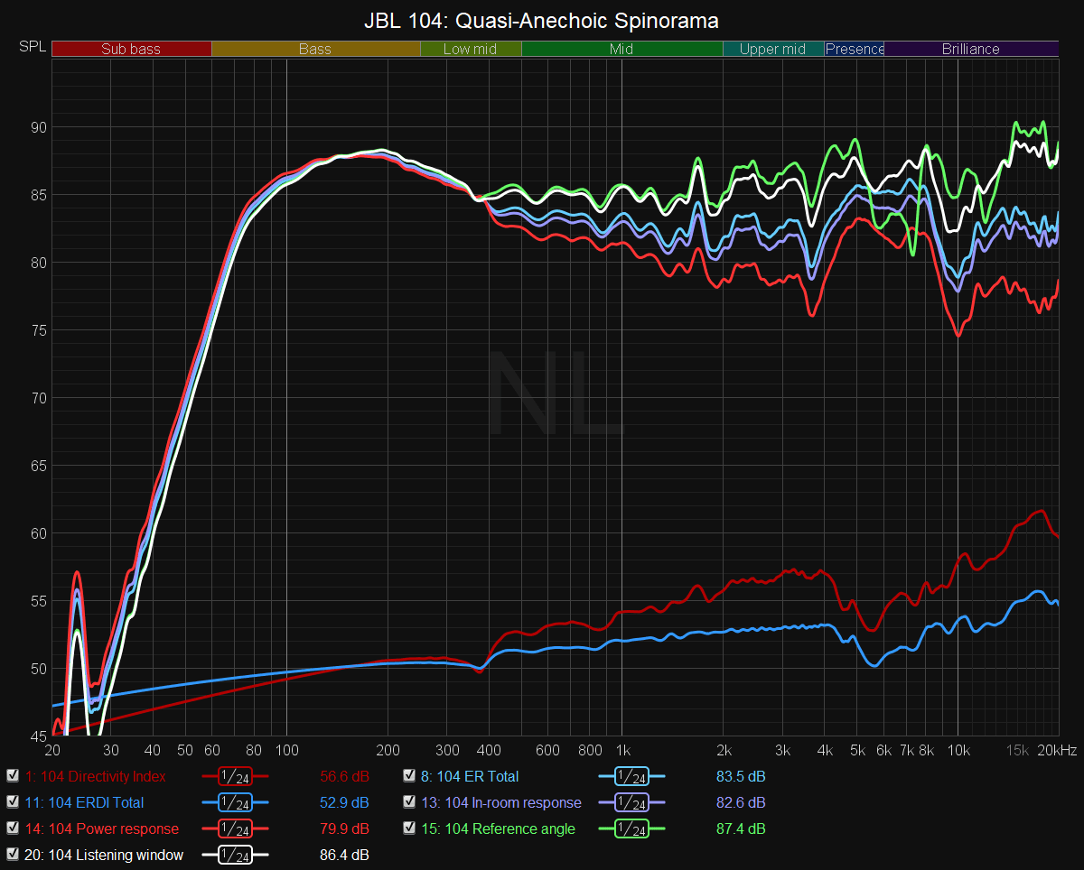The height and width of the screenshot is (870, 1084).
Task: Select the '1: 104 Directivity Index' trace label
Action: [x=96, y=776]
